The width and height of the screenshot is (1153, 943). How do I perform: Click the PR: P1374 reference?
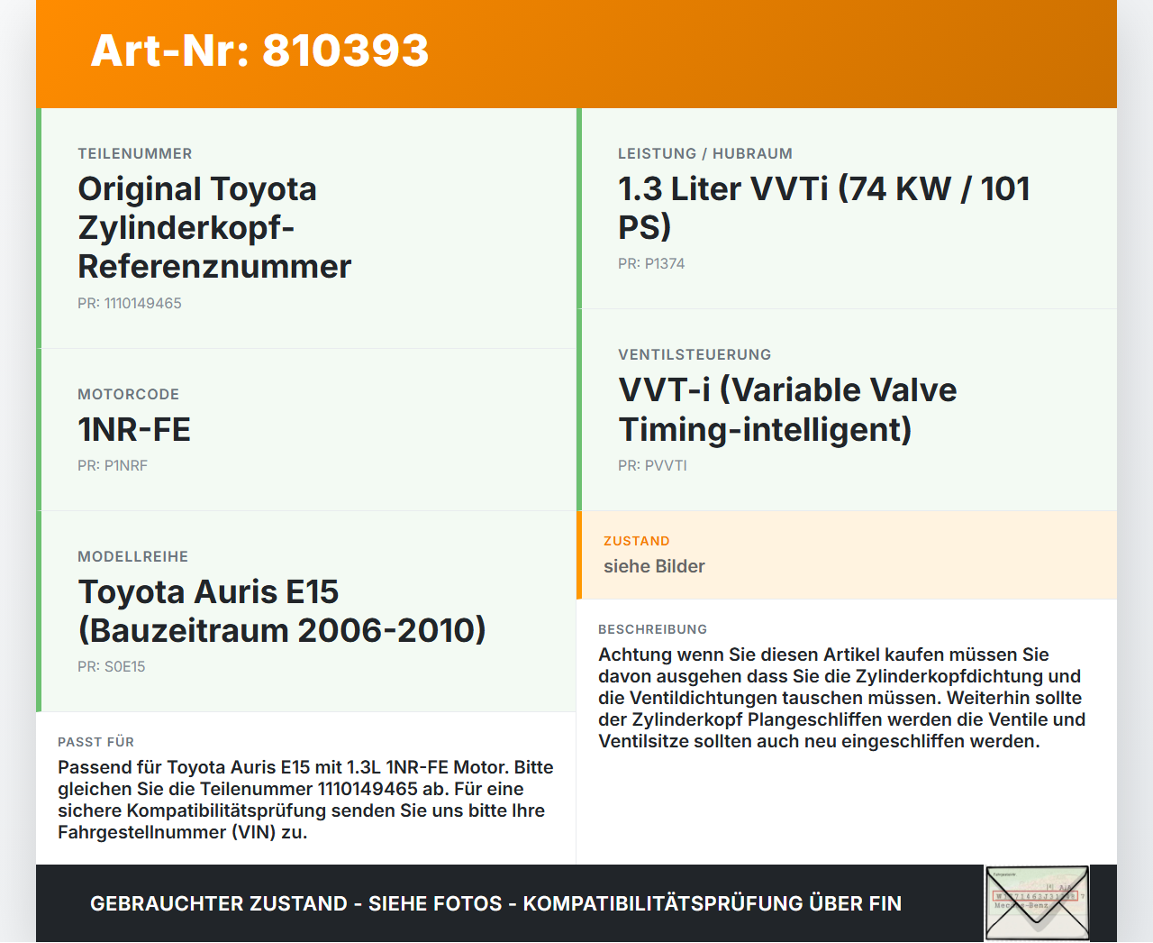[651, 264]
